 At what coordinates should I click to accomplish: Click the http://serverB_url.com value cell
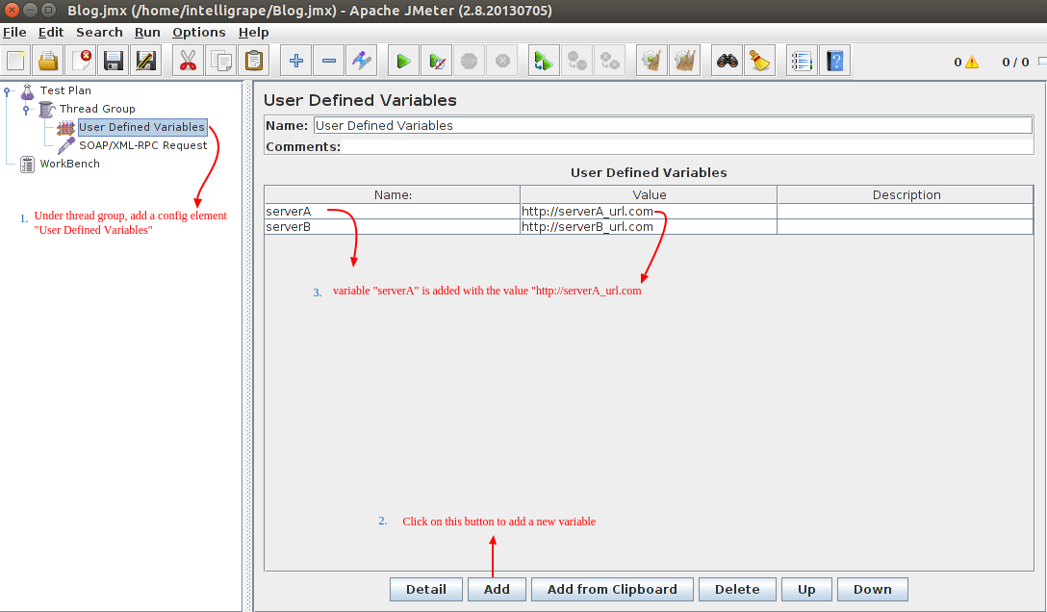[649, 227]
